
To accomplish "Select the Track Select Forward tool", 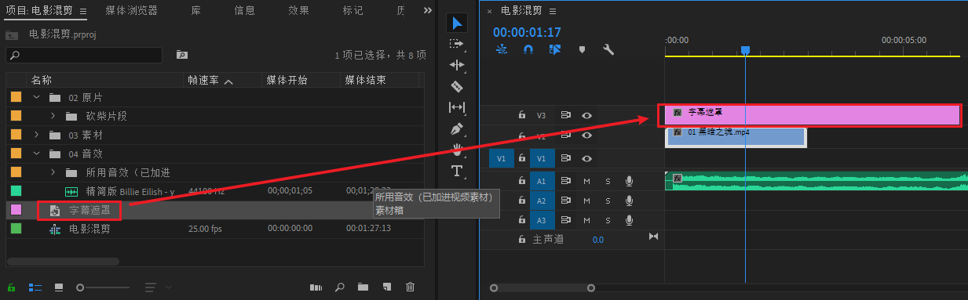I will [457, 45].
